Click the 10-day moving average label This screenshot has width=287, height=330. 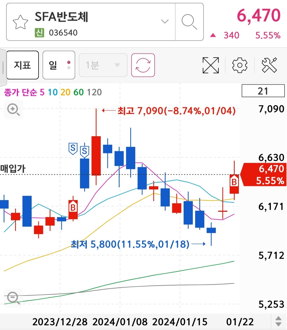(52, 92)
